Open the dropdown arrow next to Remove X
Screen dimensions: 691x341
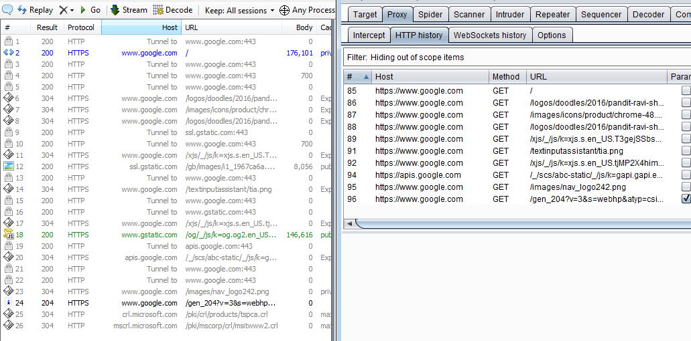[x=72, y=10]
